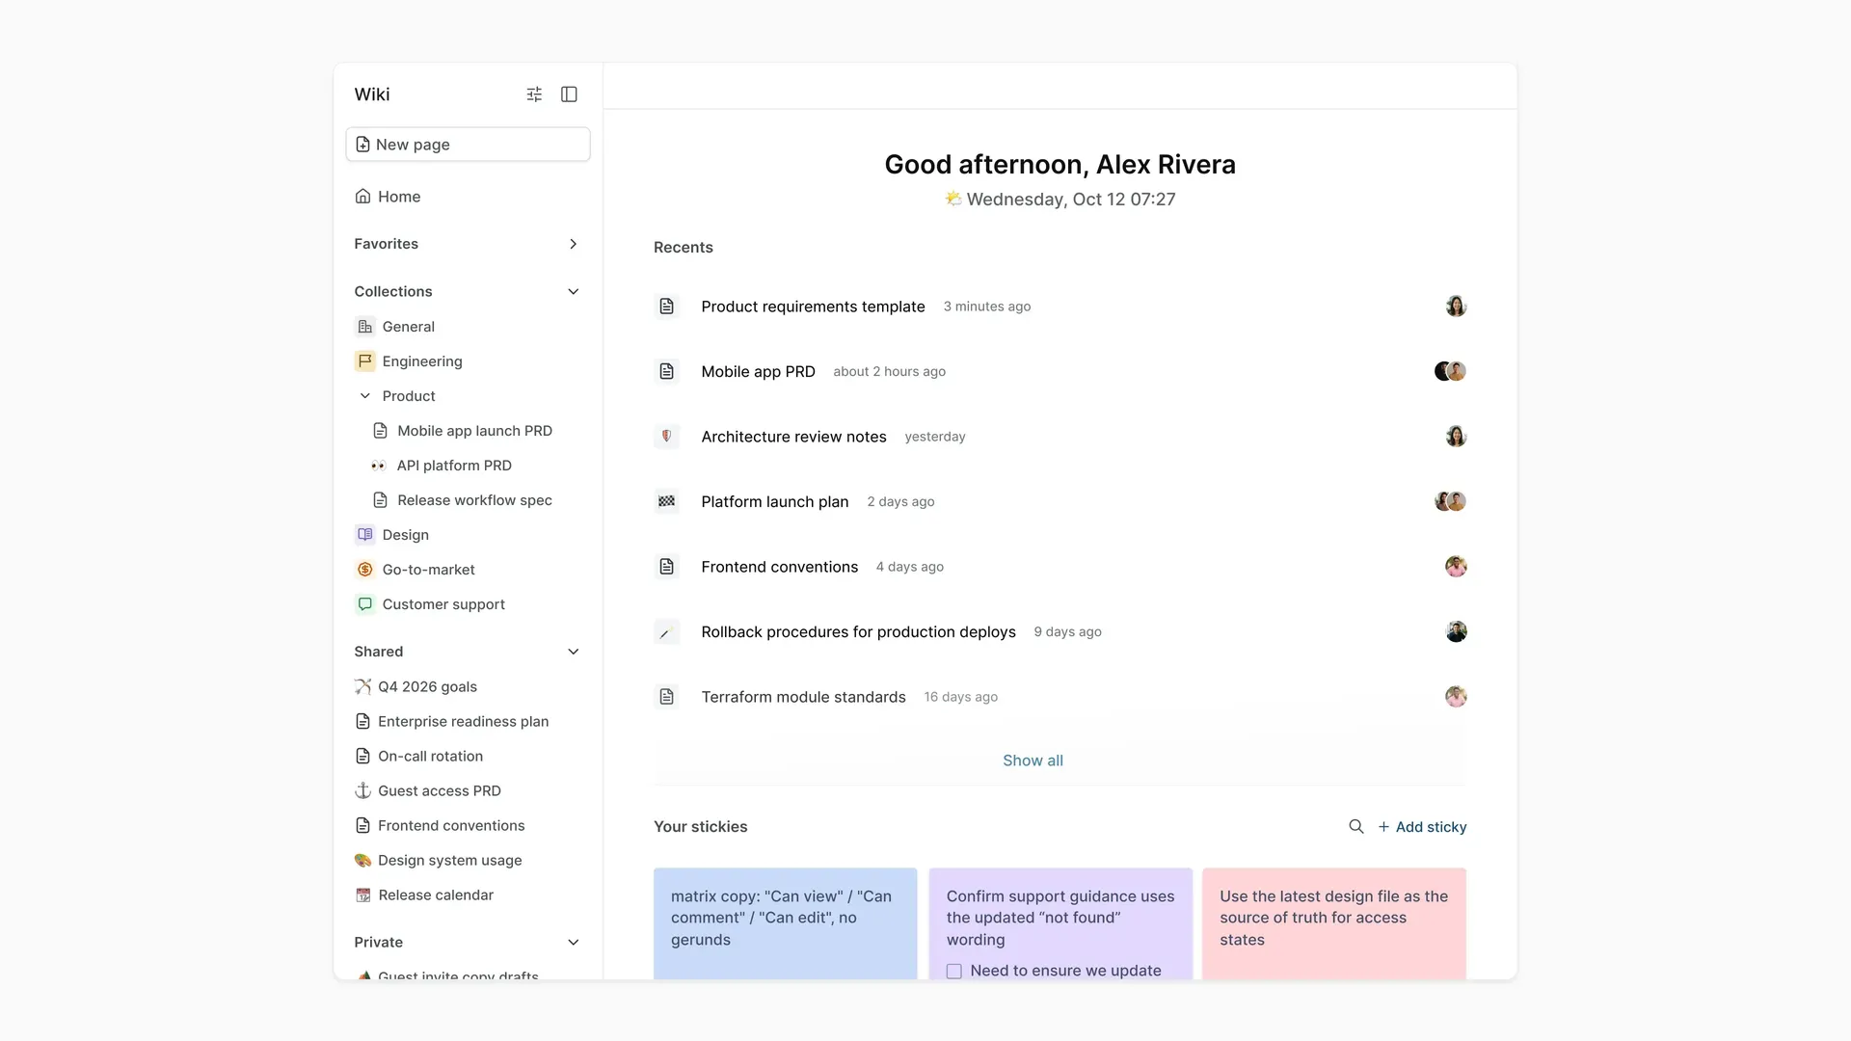Click the Architecture review notes shield icon
The image size is (1851, 1041).
666,437
